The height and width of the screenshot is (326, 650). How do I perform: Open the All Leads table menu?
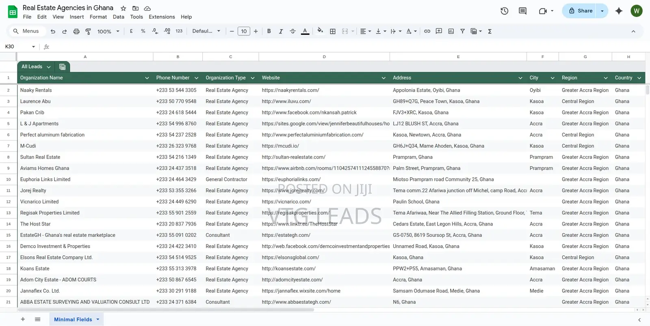[x=49, y=67]
